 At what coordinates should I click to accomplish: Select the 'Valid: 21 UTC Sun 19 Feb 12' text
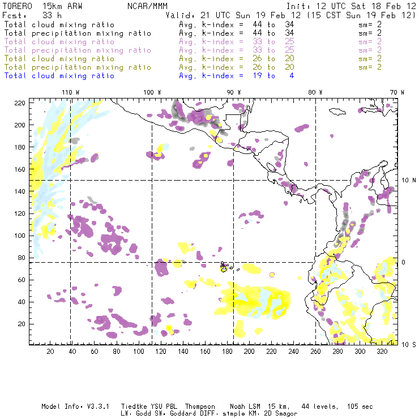(x=233, y=15)
